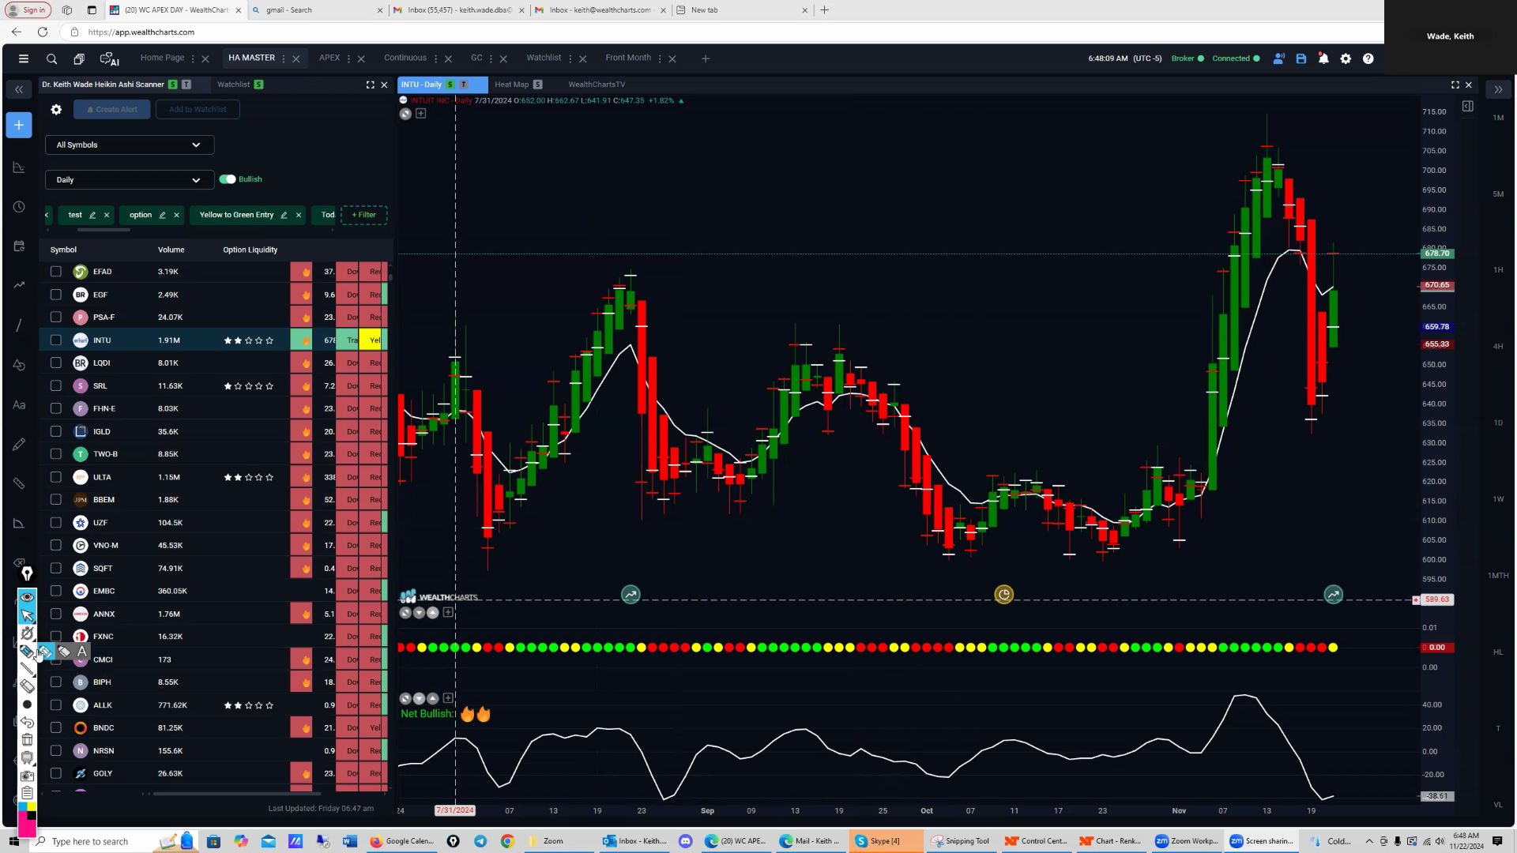Open the WealthChartsTV tab
This screenshot has height=853, width=1517.
[597, 85]
